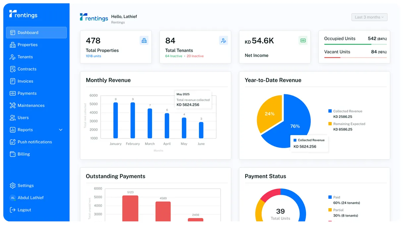This screenshot has height=225, width=404.
Task: Click the Rentings logo in the header
Action: tap(94, 17)
